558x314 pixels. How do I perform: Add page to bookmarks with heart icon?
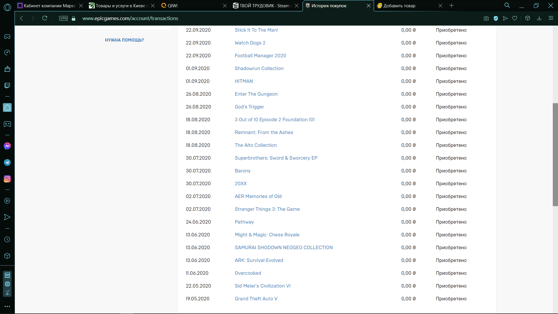(515, 18)
